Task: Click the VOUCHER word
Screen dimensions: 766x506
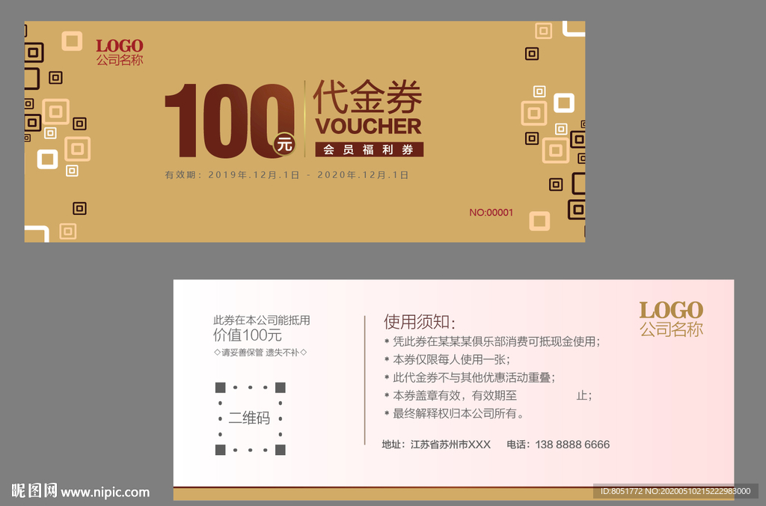Action: (x=368, y=127)
